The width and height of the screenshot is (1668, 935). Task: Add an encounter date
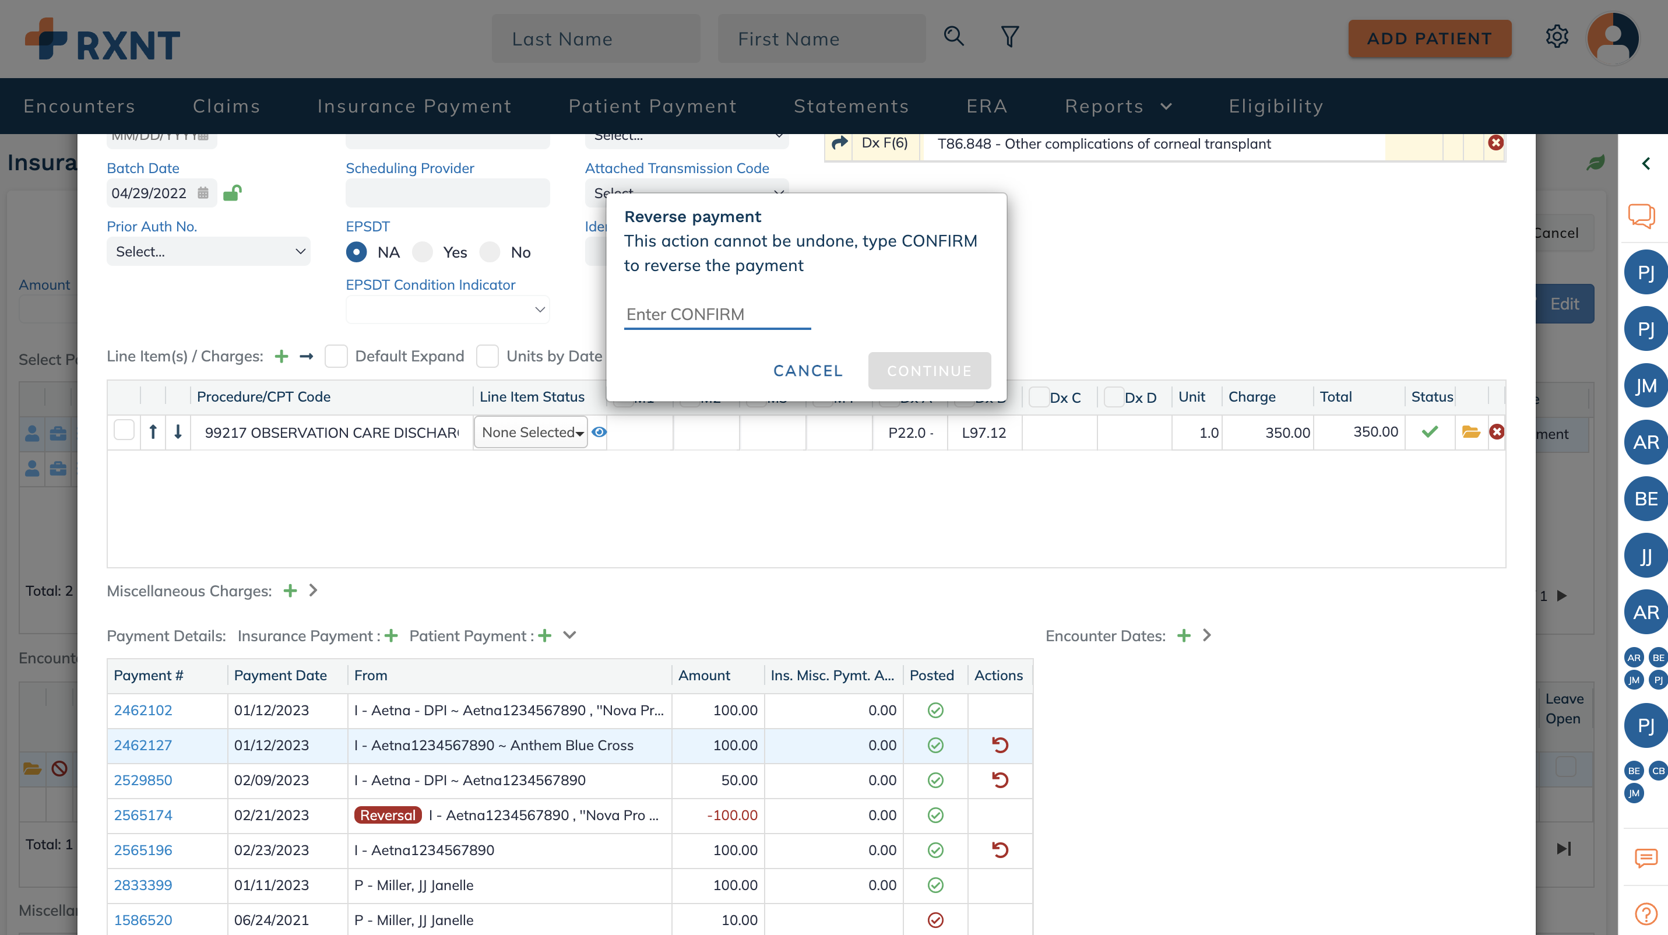point(1184,636)
